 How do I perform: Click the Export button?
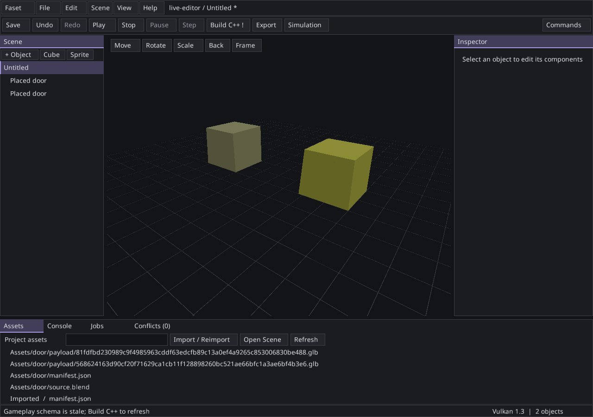tap(267, 25)
